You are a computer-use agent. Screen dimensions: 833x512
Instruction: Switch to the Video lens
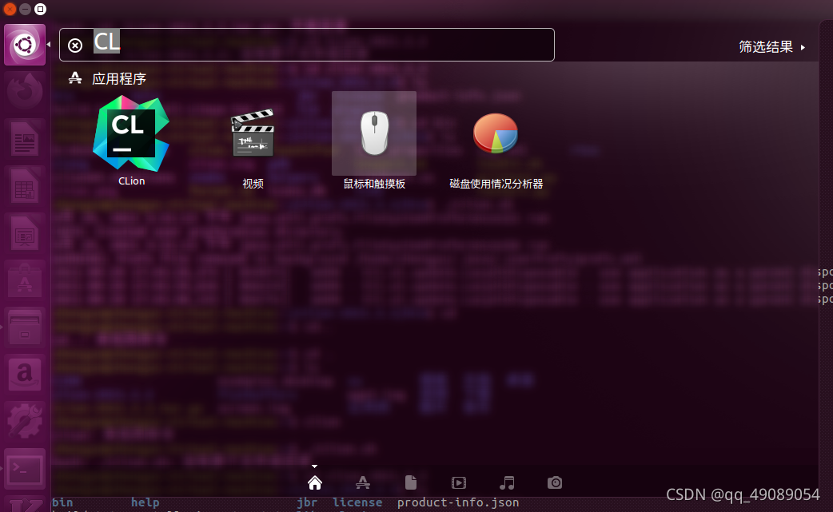click(x=458, y=482)
